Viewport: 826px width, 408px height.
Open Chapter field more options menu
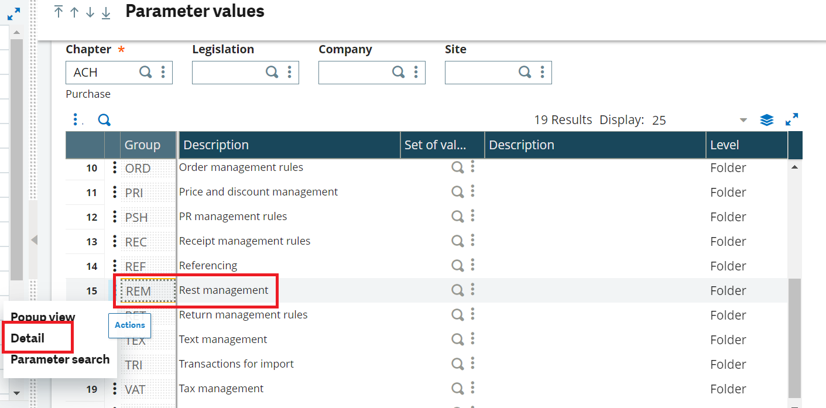tap(163, 71)
